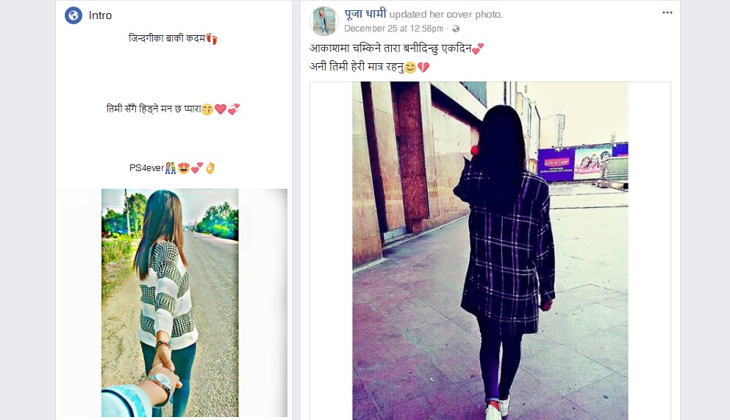Open the three-dot post options menu
This screenshot has width=730, height=420.
[668, 12]
